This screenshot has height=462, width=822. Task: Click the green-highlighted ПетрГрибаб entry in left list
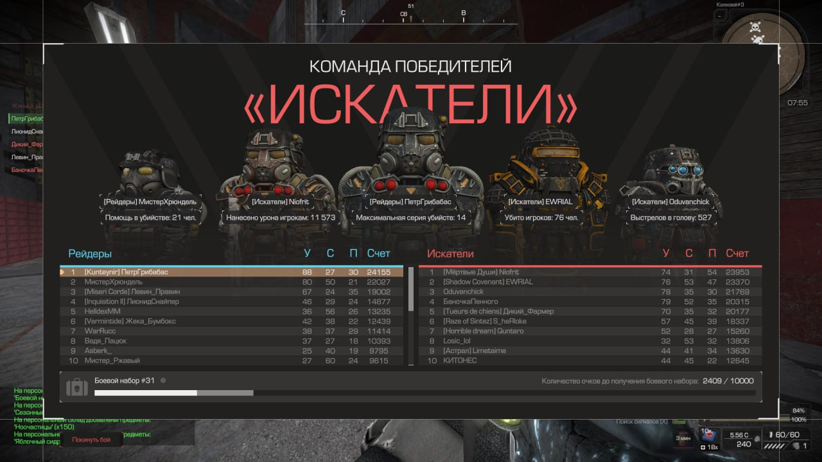26,119
